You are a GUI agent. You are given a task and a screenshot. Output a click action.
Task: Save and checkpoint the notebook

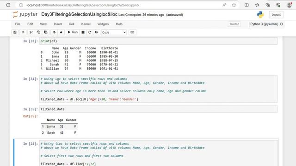tap(15, 32)
